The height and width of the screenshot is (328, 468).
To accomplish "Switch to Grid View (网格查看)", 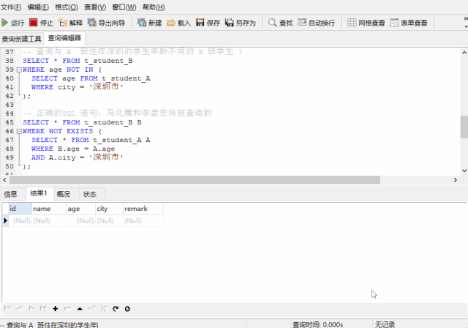I will click(x=366, y=23).
